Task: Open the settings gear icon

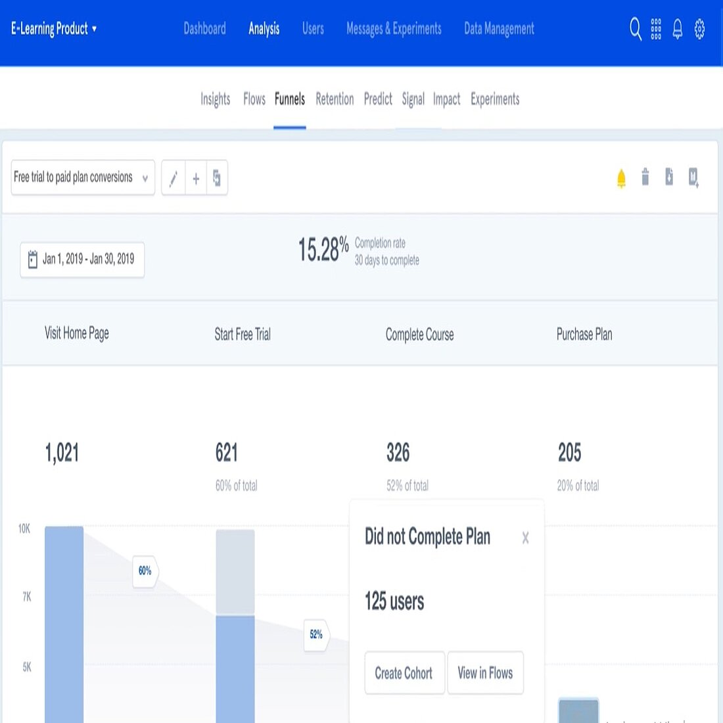Action: click(699, 29)
